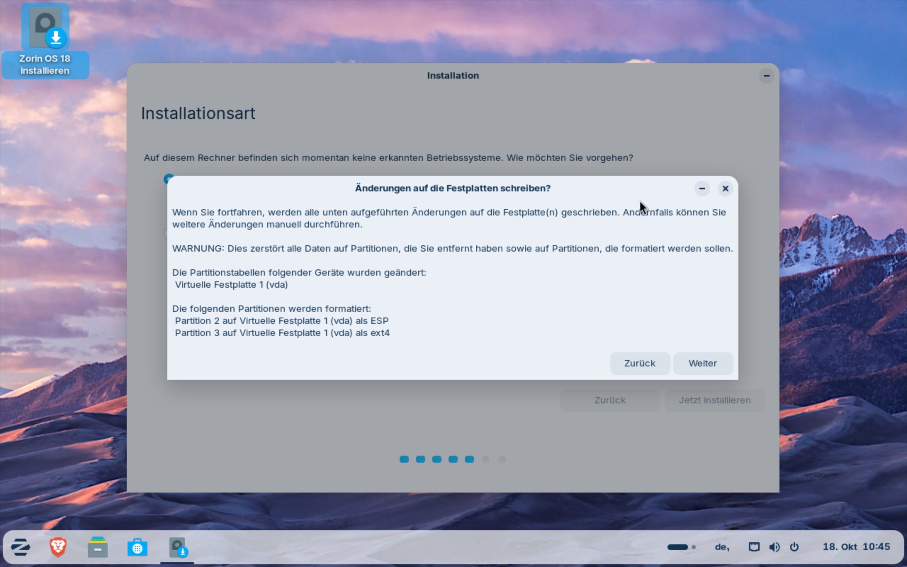The height and width of the screenshot is (567, 907).
Task: Click the workspace switcher indicator in the panel
Action: click(681, 547)
